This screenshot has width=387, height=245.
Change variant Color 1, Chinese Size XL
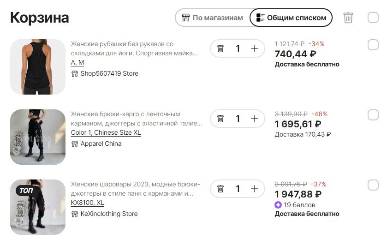click(x=106, y=132)
